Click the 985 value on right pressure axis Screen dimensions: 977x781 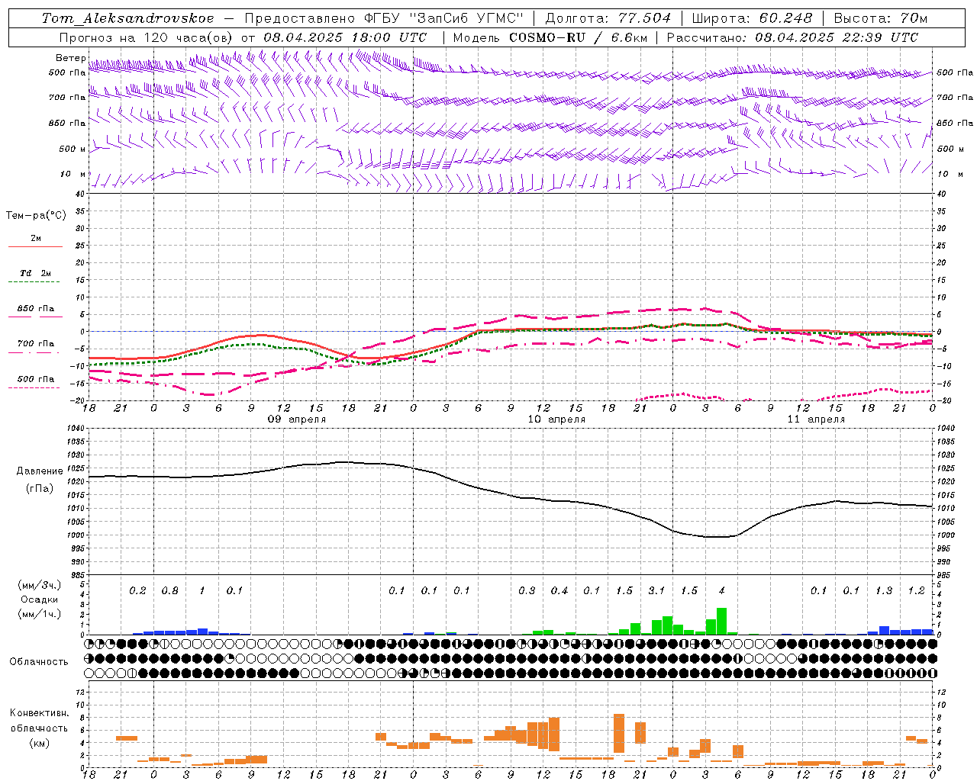pos(944,575)
